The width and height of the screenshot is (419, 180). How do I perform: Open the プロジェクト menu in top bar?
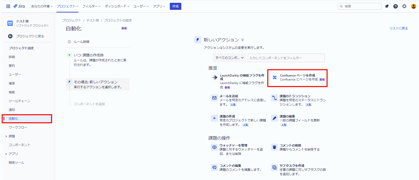click(x=67, y=6)
